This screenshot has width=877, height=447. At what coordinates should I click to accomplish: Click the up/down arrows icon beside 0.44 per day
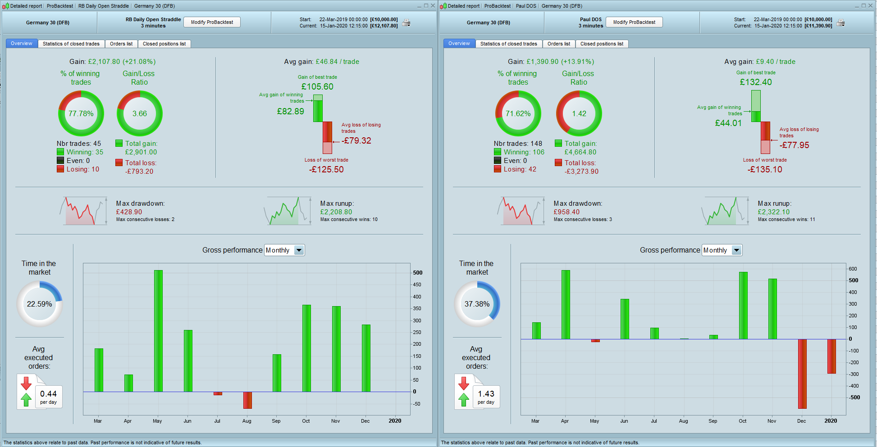click(26, 391)
